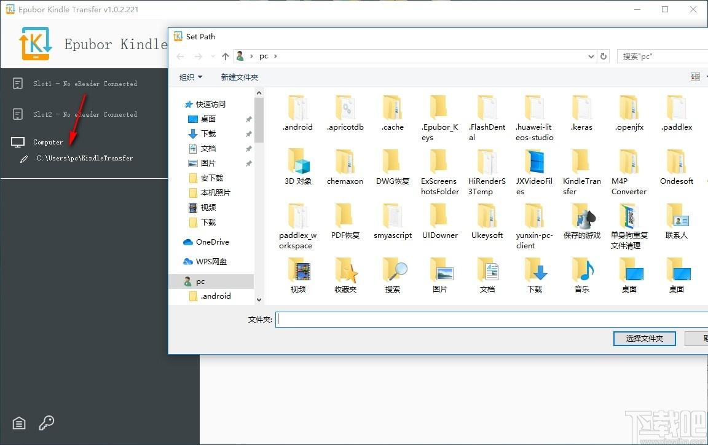The image size is (708, 445).
Task: Click the up one level arrow
Action: [226, 57]
